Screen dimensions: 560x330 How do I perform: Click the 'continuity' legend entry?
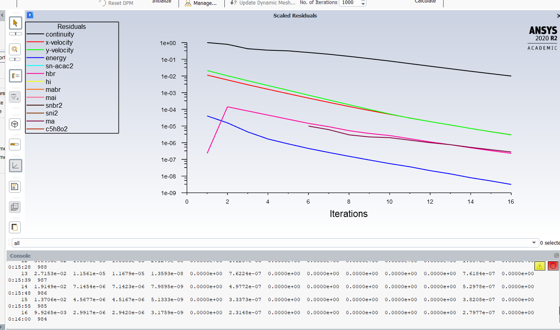(x=60, y=35)
